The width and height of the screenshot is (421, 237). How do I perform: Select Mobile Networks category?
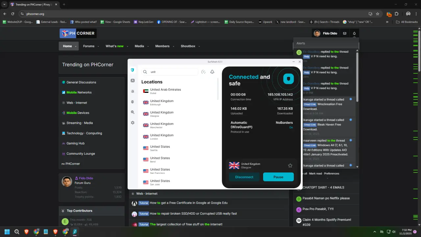point(79,92)
